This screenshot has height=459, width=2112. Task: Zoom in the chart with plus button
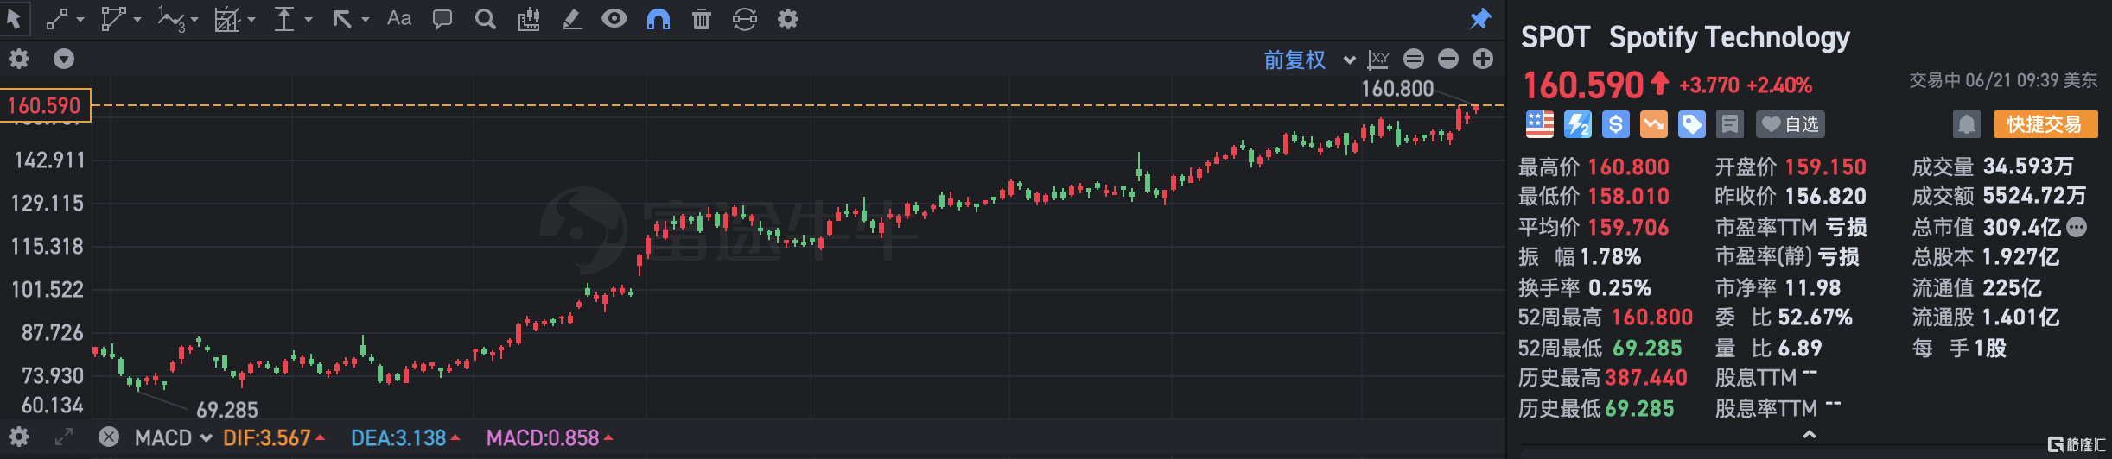[x=1483, y=59]
